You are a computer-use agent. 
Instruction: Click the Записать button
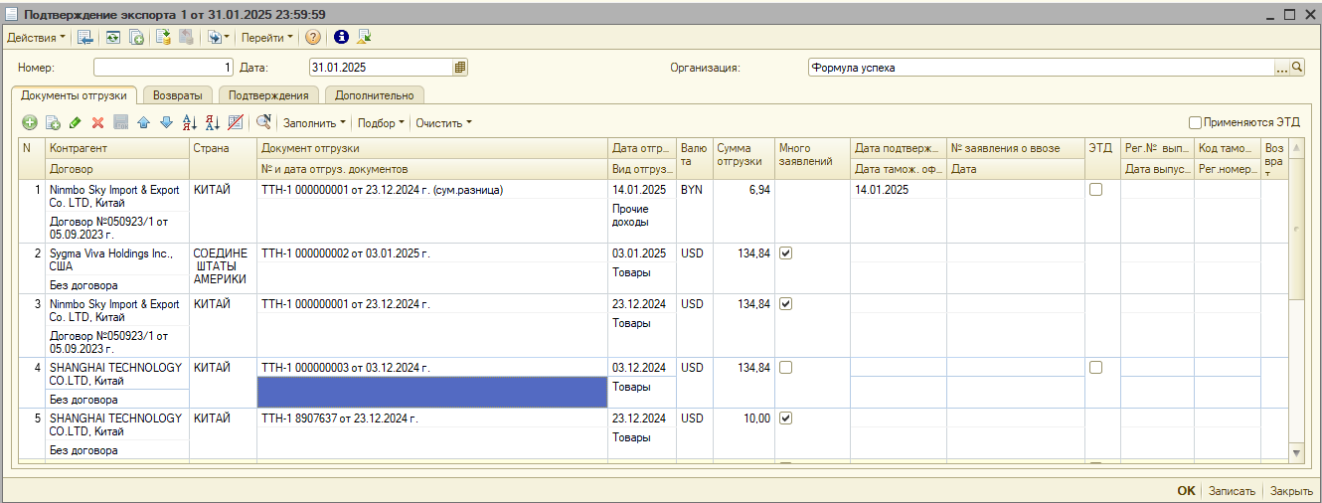1232,491
